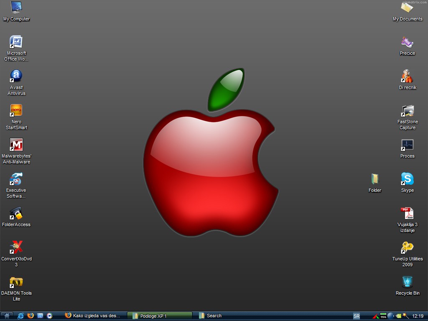This screenshot has height=321, width=428.
Task: Switch to Podloge XP 1 taskbar window
Action: (160, 316)
